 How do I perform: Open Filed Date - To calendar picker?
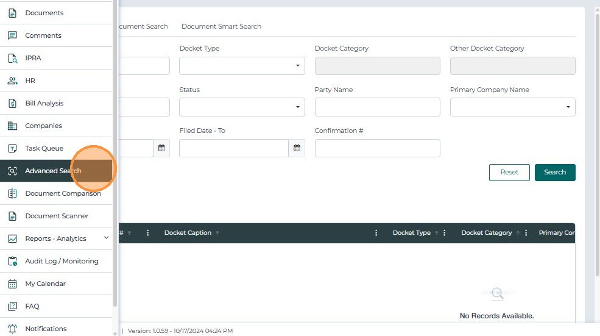click(297, 148)
